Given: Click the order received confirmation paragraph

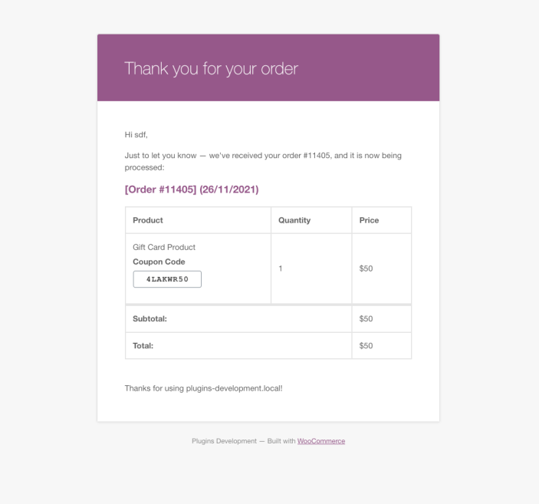Looking at the screenshot, I should pyautogui.click(x=262, y=160).
